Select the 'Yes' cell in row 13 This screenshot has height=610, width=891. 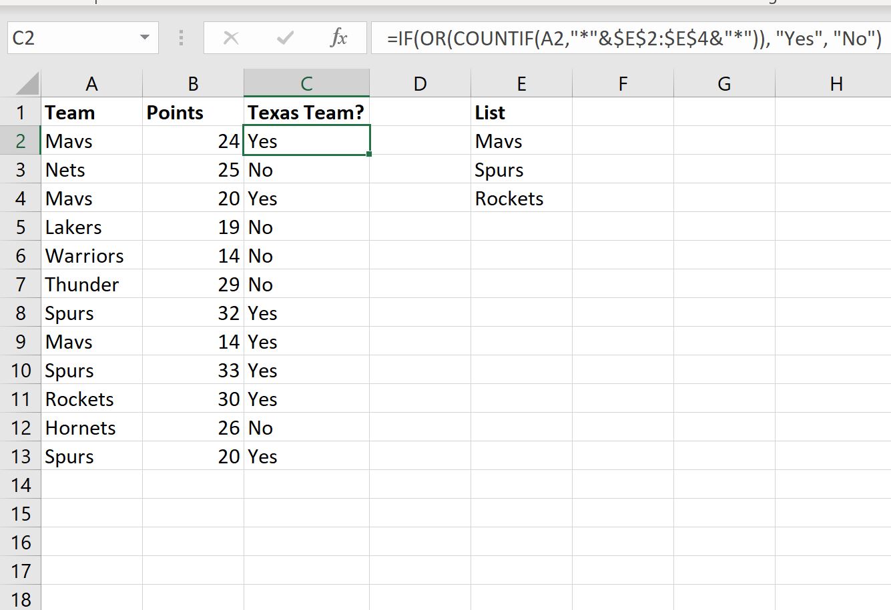coord(306,456)
